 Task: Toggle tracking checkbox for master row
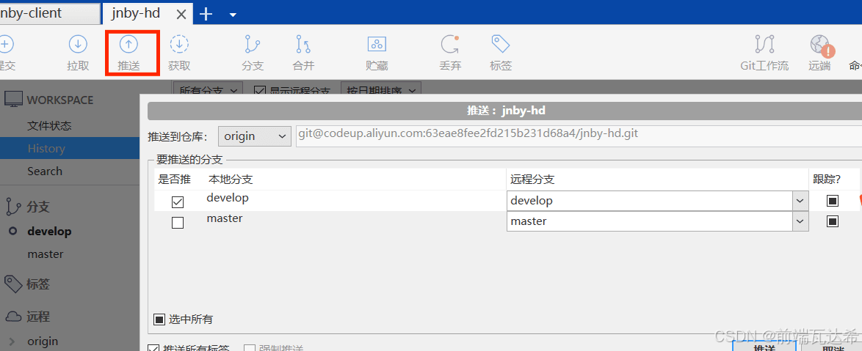[833, 221]
